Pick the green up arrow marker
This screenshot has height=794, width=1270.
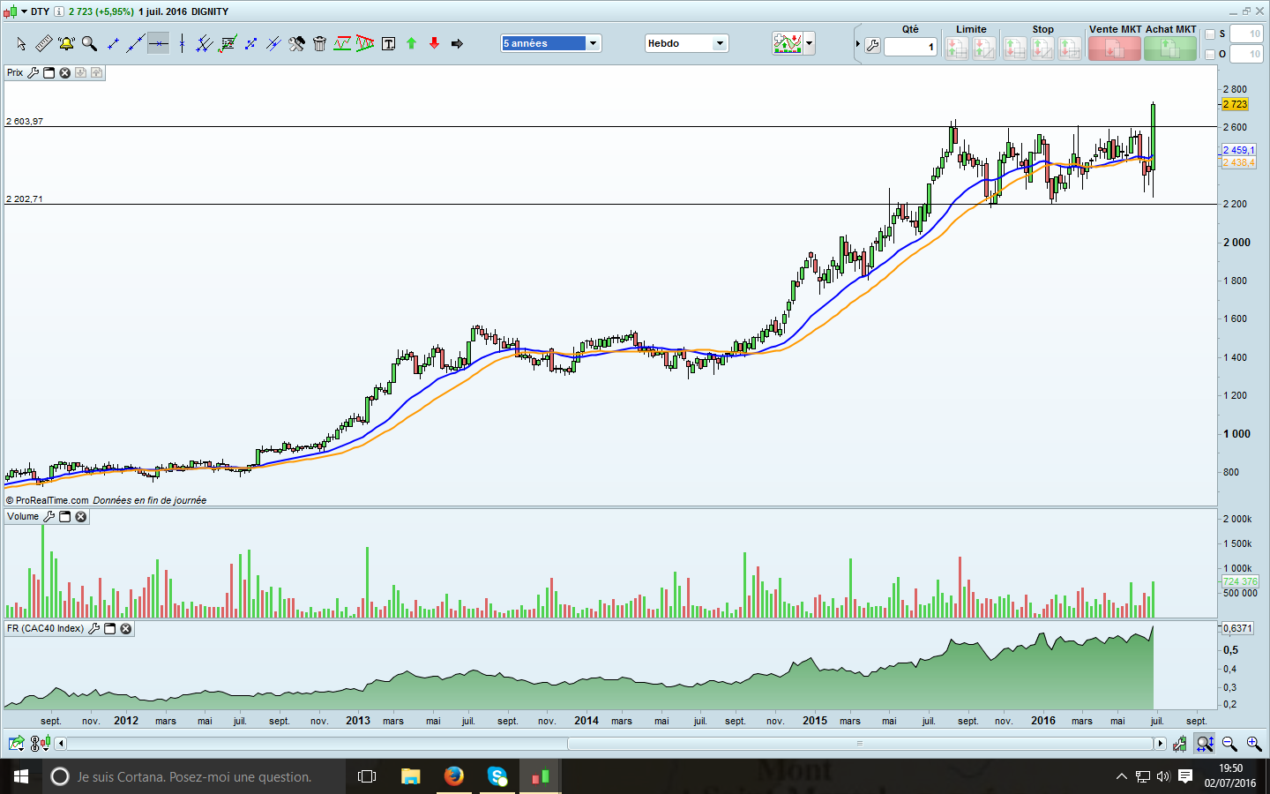(x=411, y=43)
